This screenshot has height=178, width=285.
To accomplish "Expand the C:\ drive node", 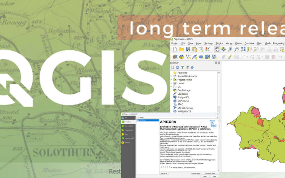I will point(171,87).
